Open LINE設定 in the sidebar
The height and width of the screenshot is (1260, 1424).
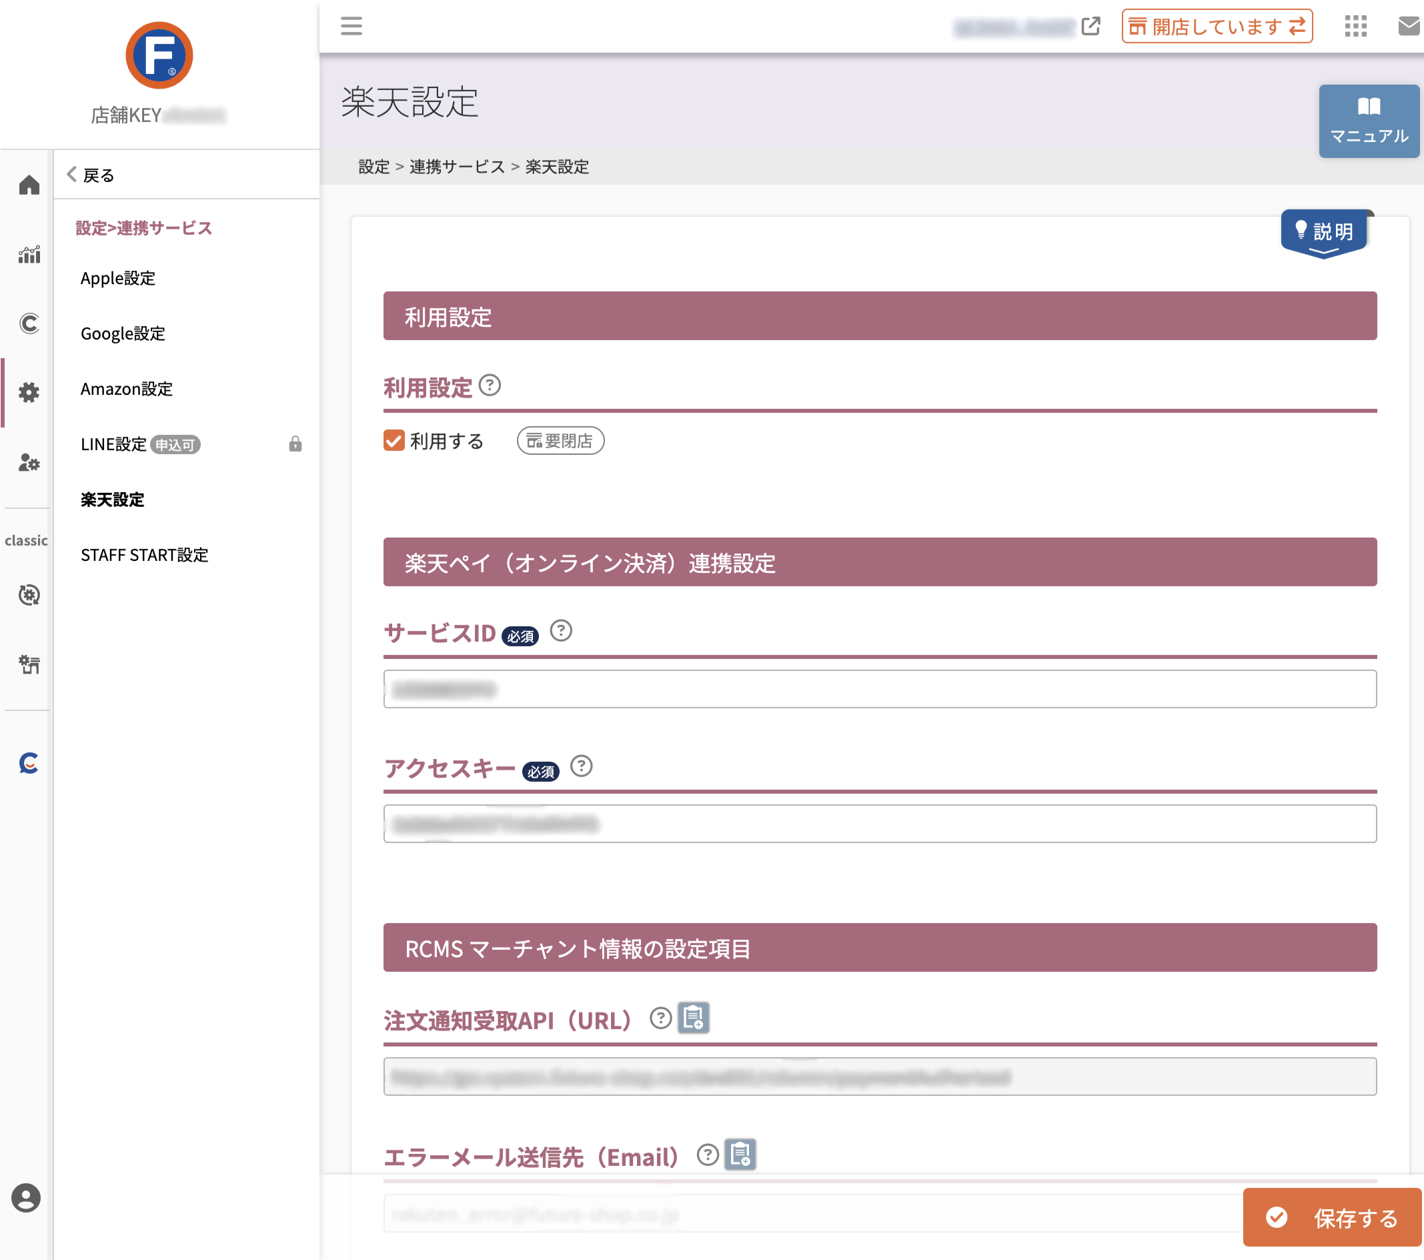(x=113, y=444)
